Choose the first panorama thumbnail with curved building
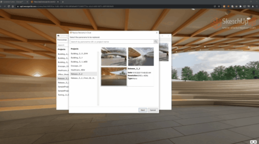Image resolution: width=259 pixels, height=144 pixels. [x=114, y=57]
